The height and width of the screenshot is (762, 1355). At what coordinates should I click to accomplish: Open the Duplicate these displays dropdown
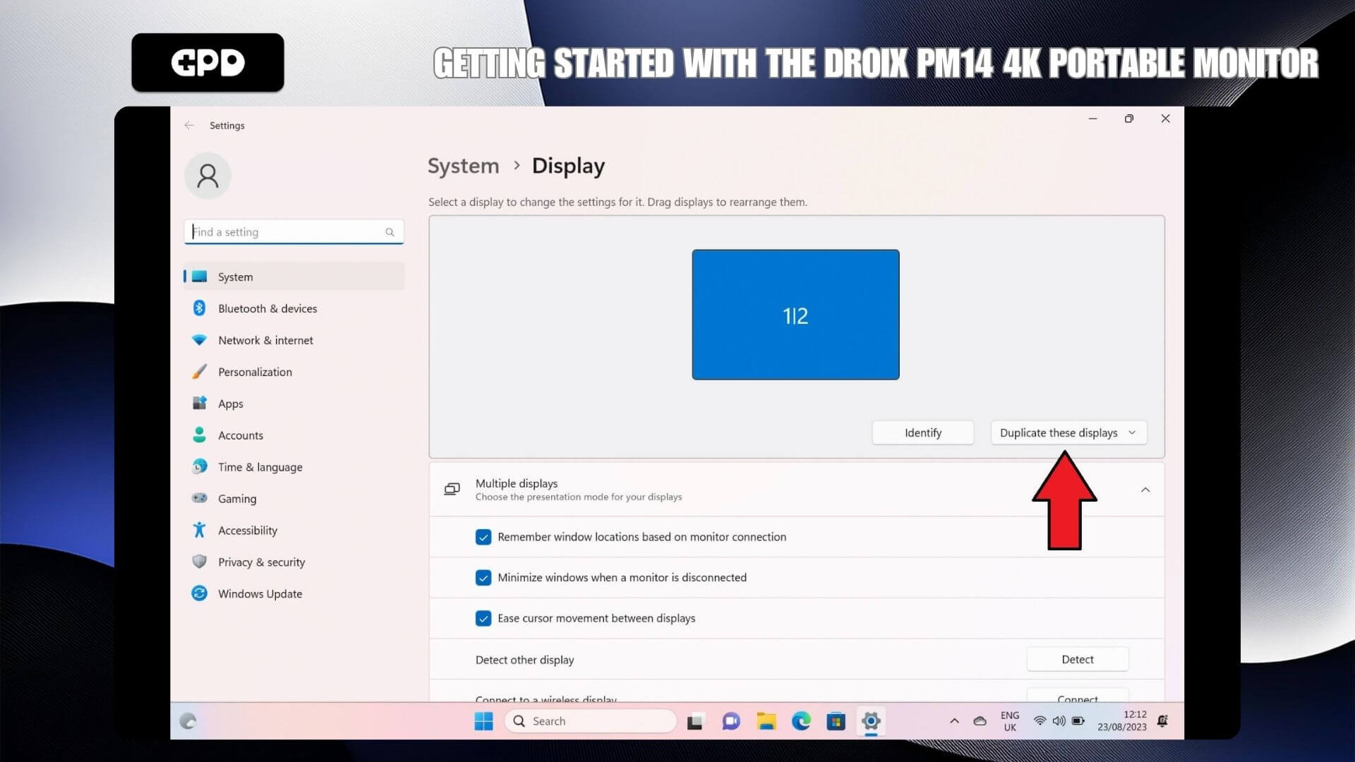coord(1068,433)
